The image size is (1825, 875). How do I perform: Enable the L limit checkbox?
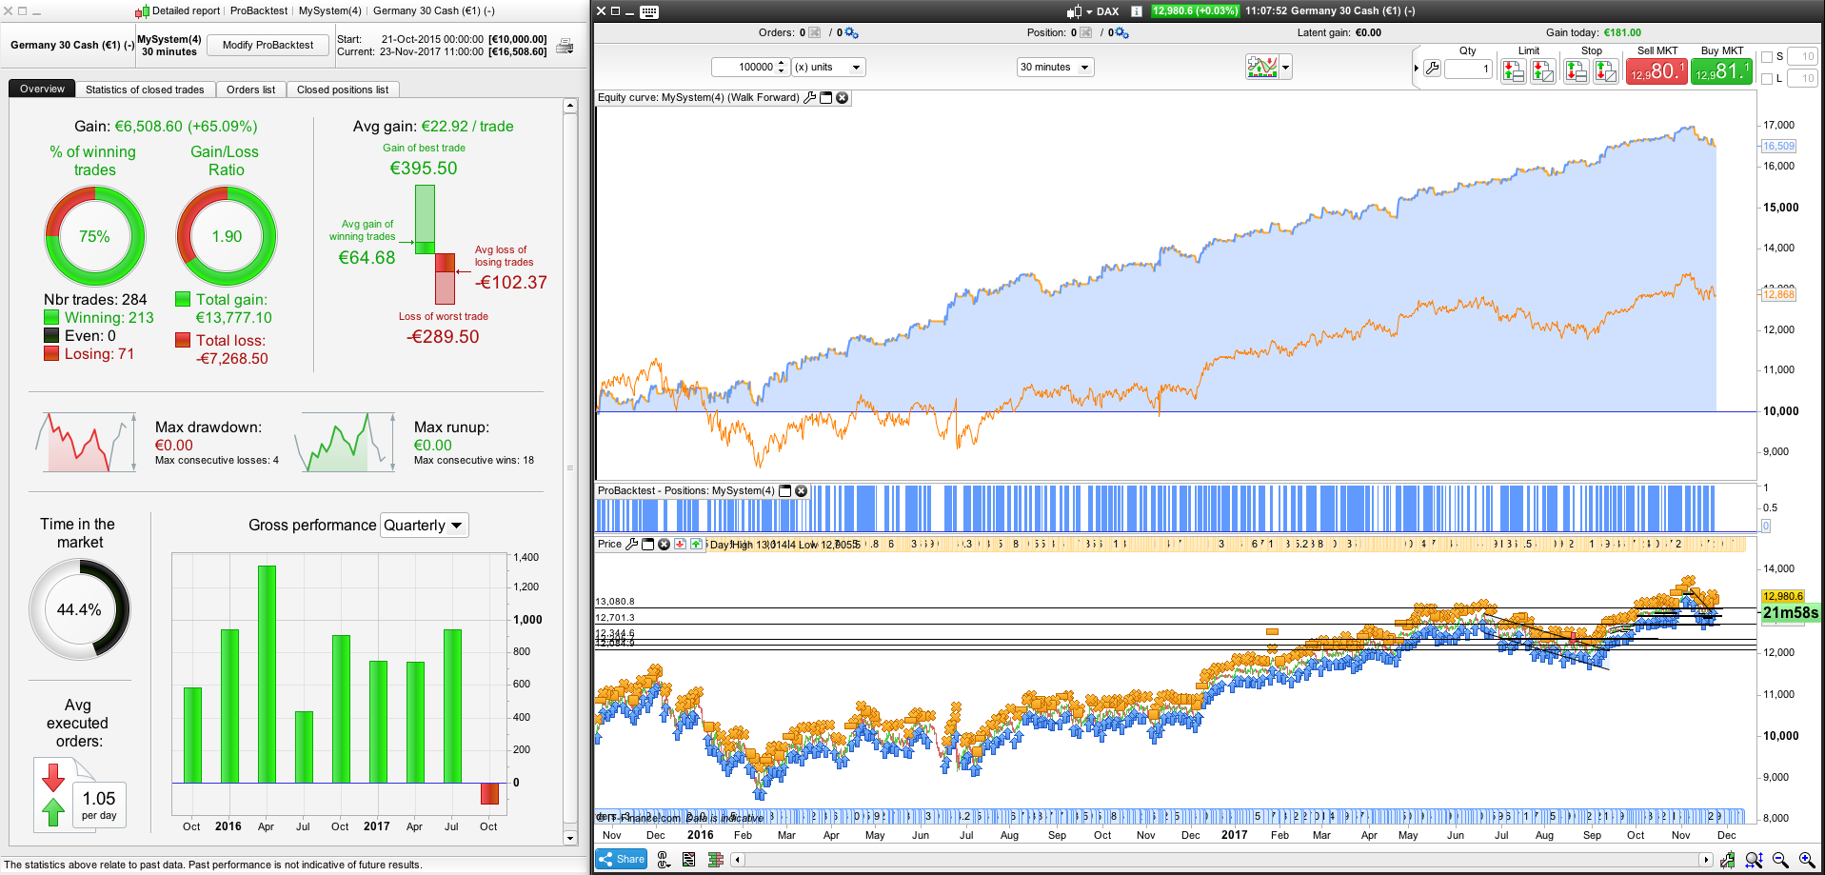click(x=1767, y=79)
